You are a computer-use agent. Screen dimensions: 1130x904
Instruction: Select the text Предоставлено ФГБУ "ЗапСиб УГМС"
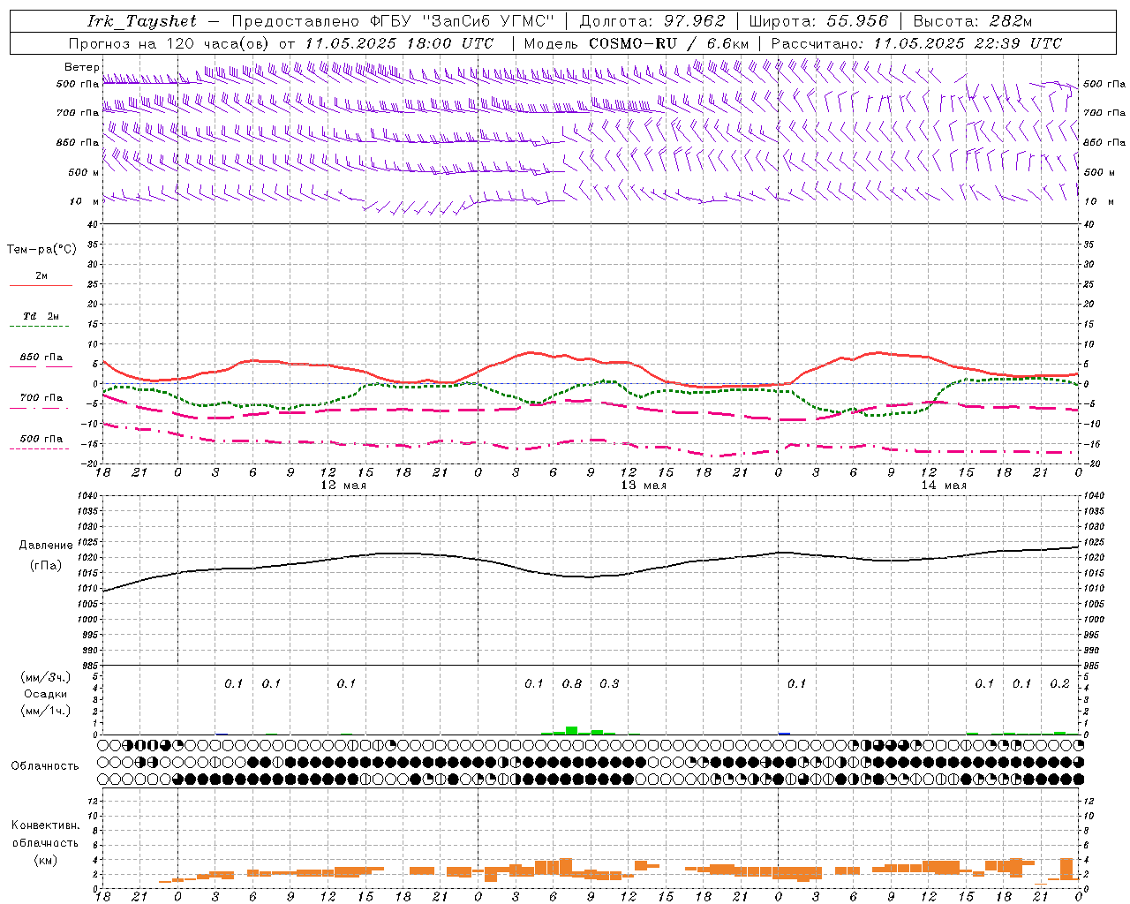(x=394, y=21)
